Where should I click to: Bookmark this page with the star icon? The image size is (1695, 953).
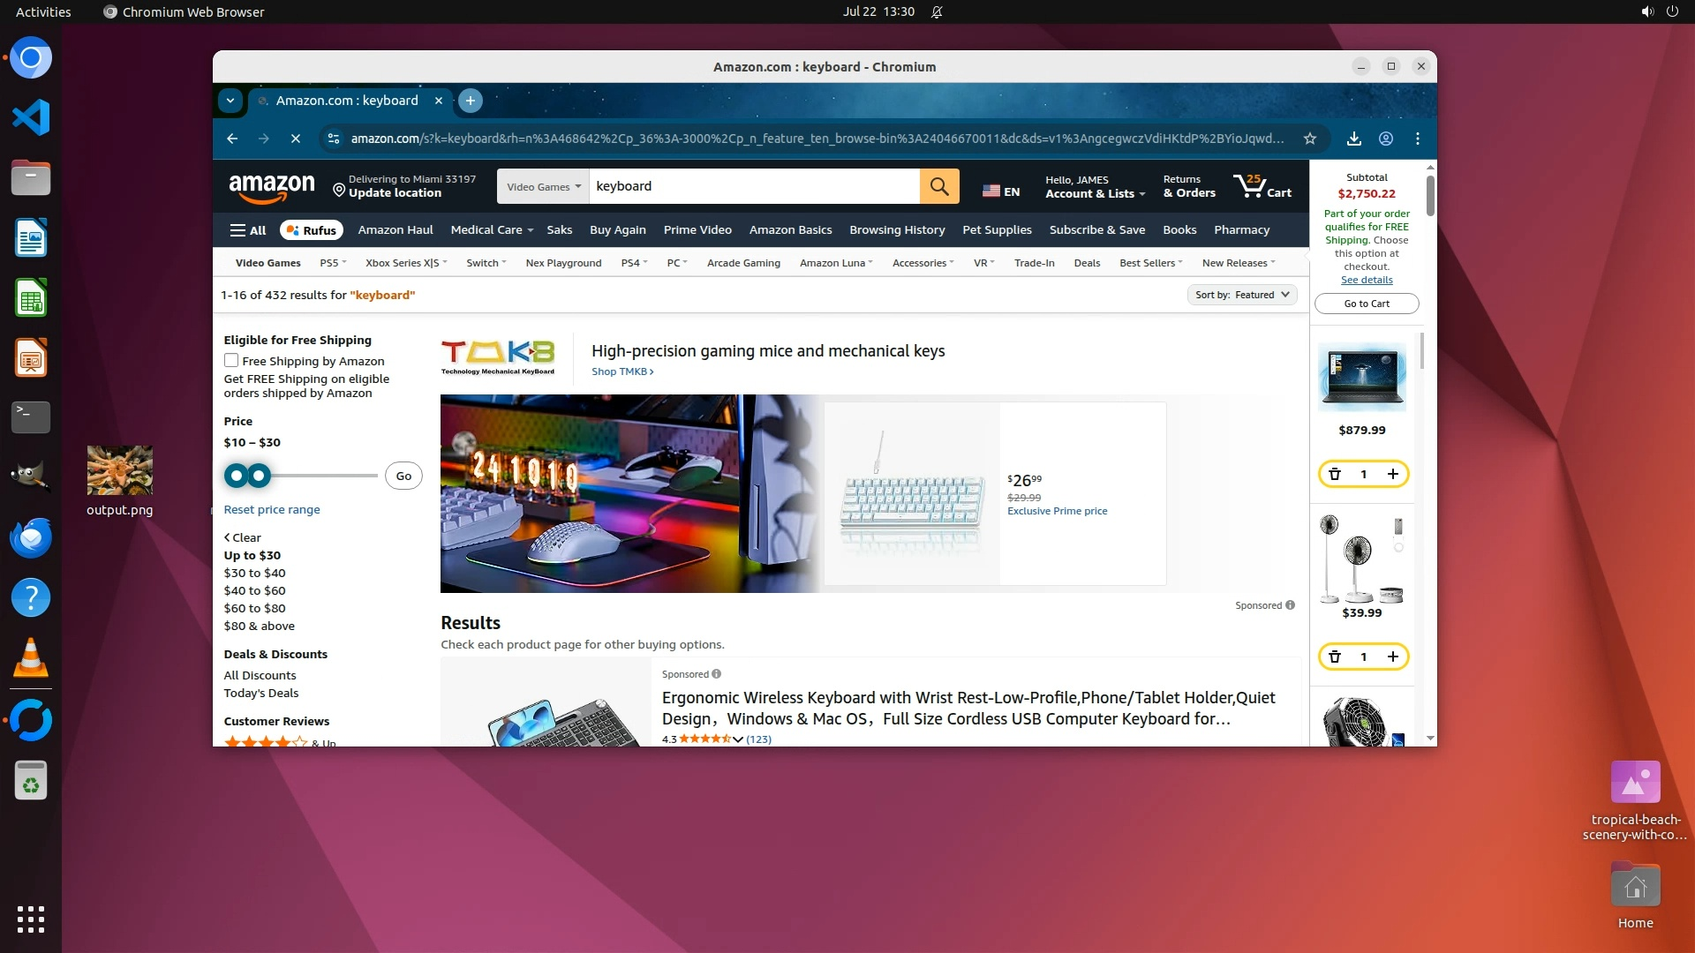click(x=1310, y=139)
